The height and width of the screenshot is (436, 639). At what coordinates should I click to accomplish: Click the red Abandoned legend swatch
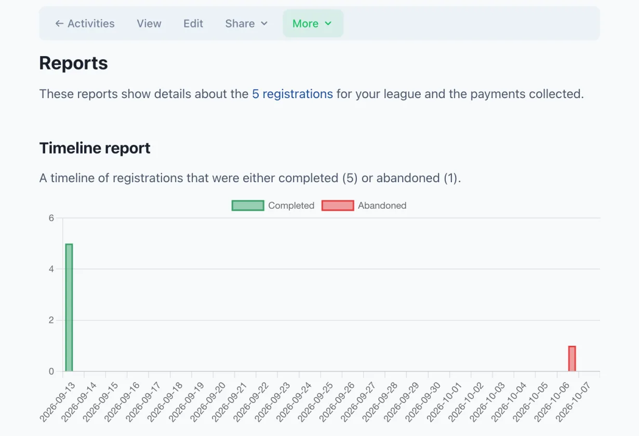pos(338,206)
